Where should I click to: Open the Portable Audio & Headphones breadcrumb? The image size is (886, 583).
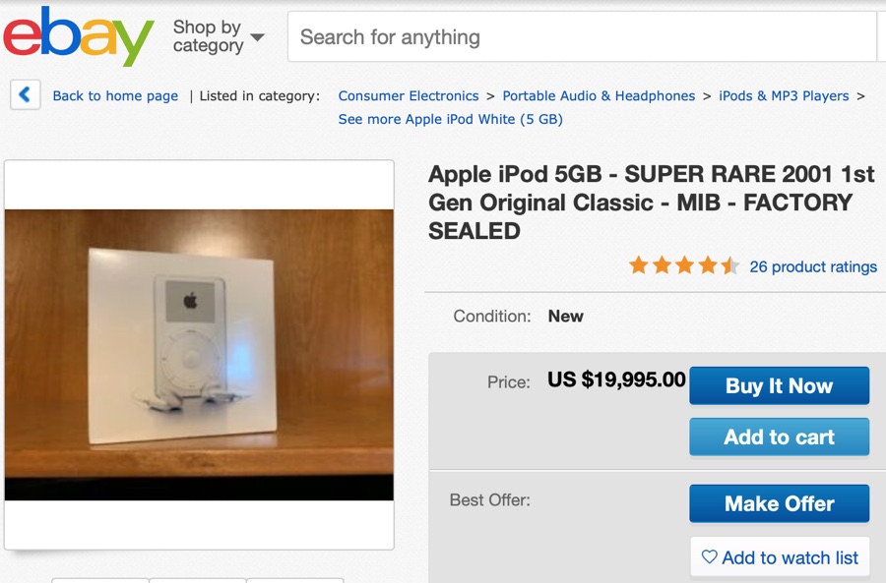coord(597,95)
